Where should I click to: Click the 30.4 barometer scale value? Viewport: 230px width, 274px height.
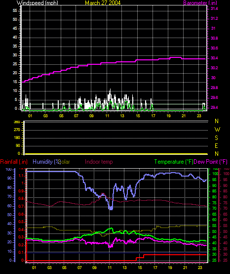coord(214,58)
